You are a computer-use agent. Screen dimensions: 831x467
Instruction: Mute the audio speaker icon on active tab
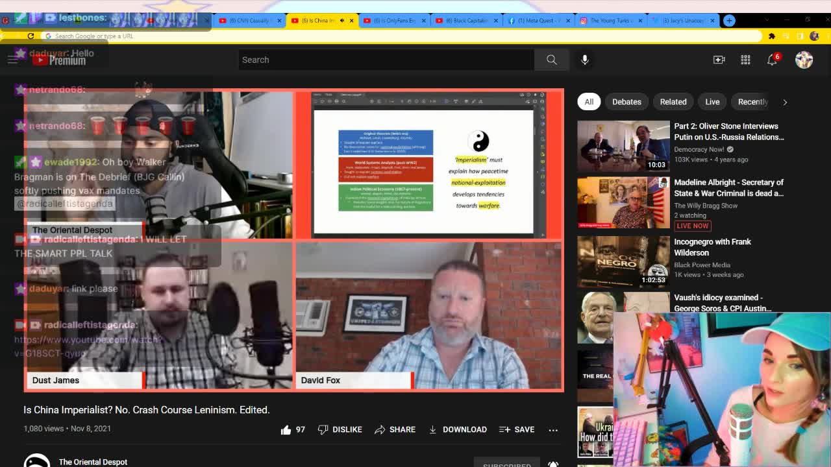pos(342,20)
